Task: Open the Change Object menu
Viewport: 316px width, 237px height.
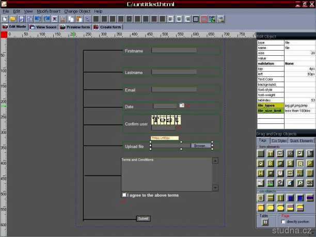Action: (77, 11)
